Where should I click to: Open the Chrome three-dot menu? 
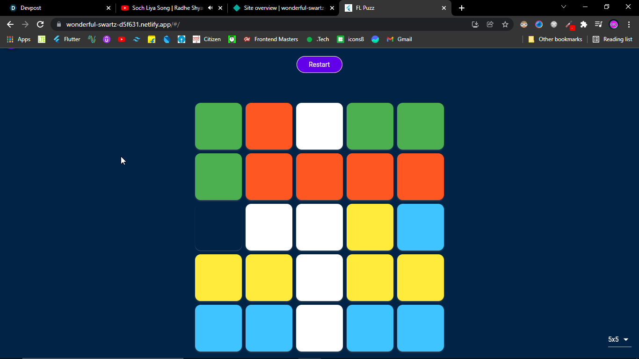[x=629, y=24]
